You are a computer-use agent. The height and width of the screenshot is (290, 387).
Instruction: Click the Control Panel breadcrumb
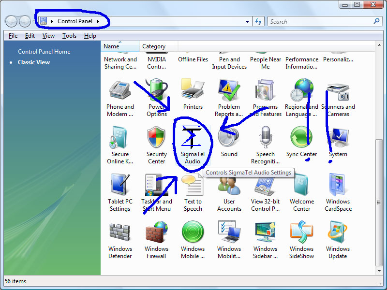pos(75,21)
